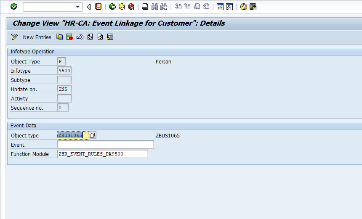Click the Last Page icon
362x219 pixels.
[x=206, y=7]
